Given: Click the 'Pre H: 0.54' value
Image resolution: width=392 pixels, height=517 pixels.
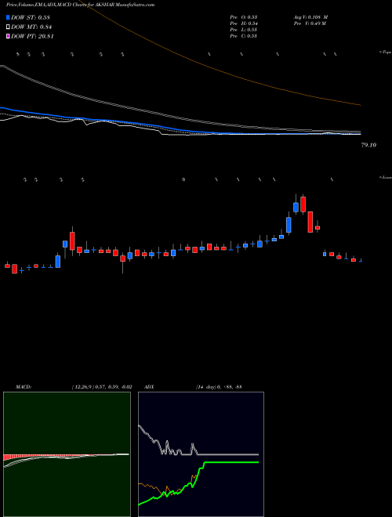Looking at the screenshot, I should pos(244,23).
